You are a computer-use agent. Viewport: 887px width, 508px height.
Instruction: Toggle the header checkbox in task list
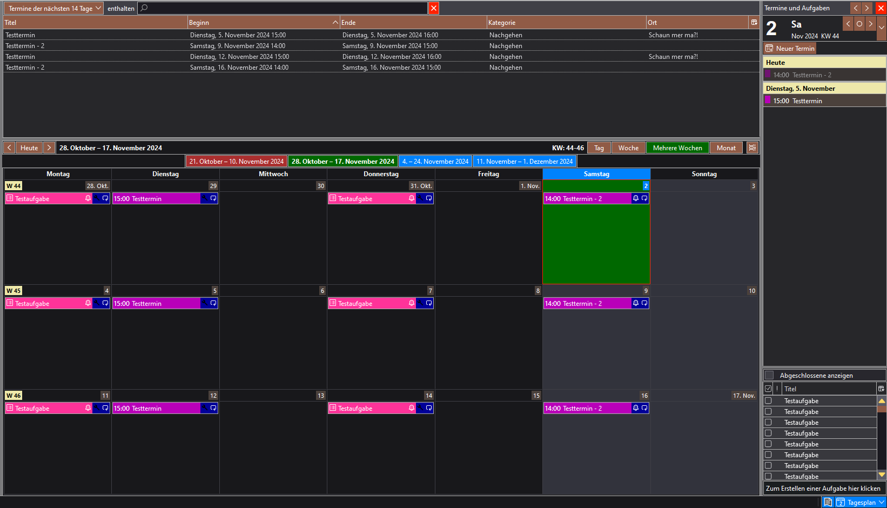[x=768, y=389]
